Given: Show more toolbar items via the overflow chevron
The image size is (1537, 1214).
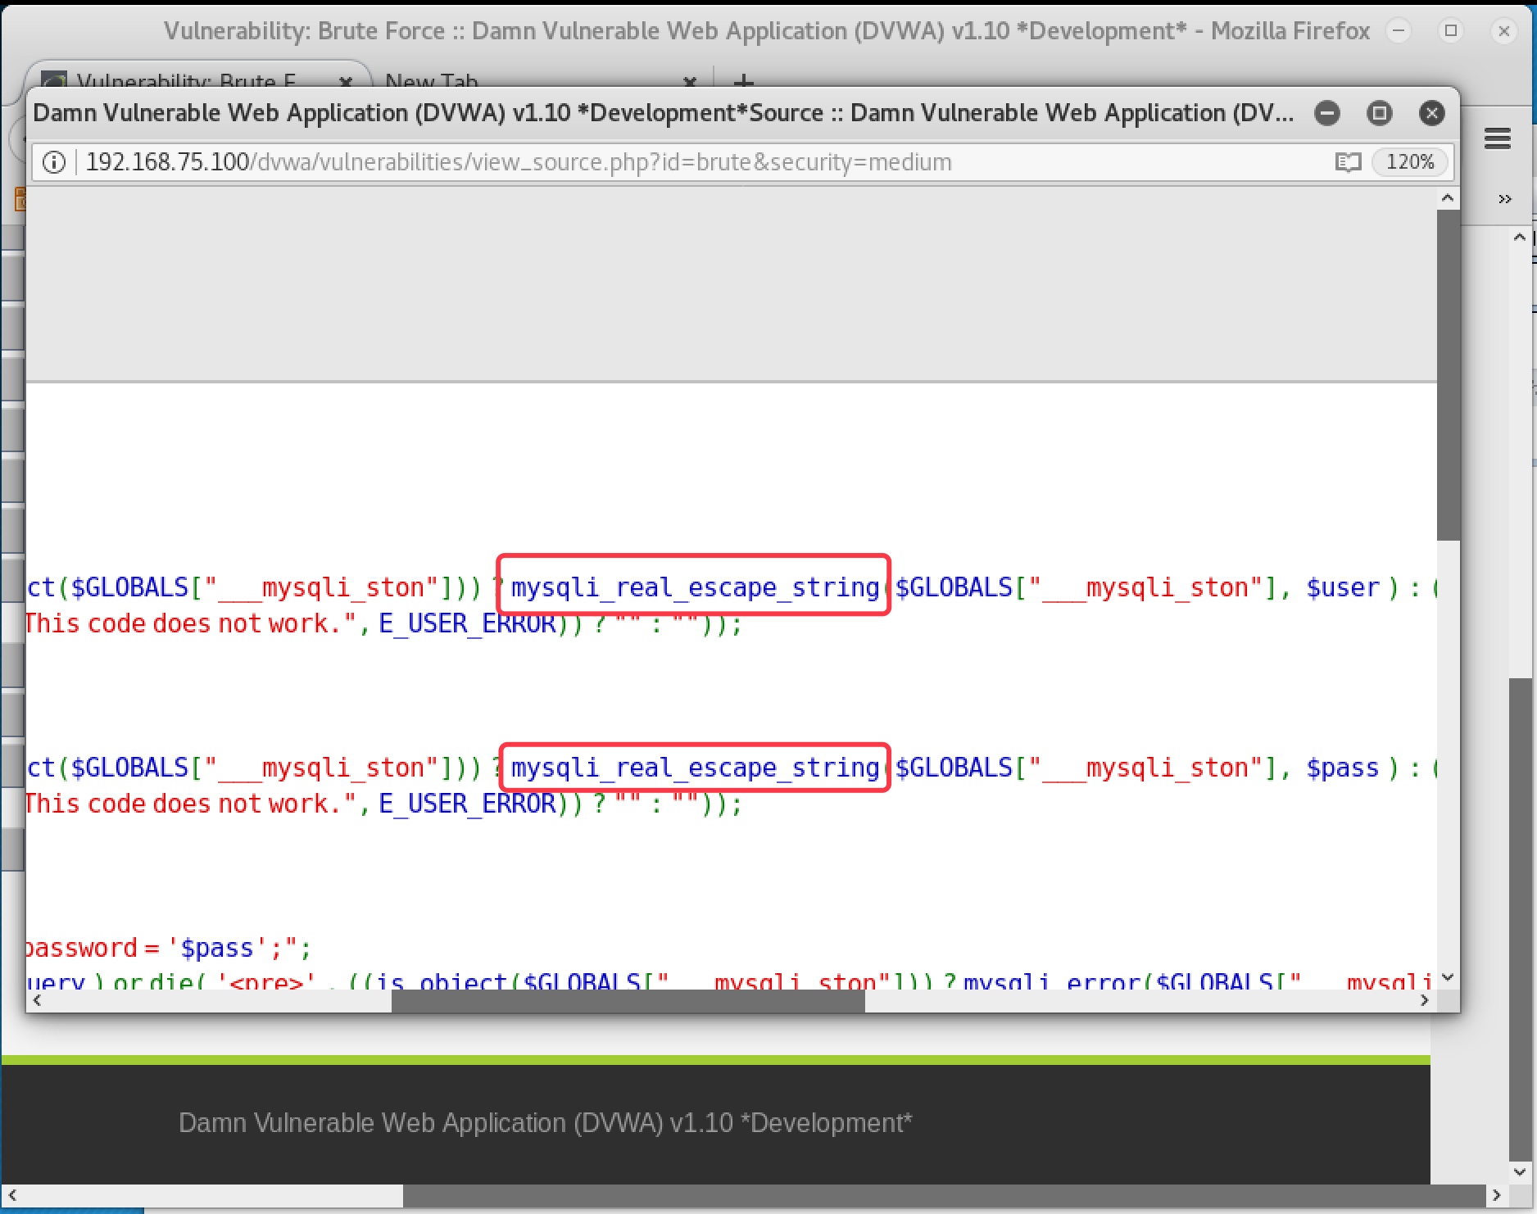Looking at the screenshot, I should (1504, 199).
